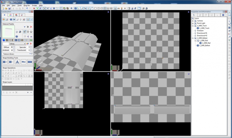Toggle the Y axis constraint
The image size is (232, 138).
pyautogui.click(x=37, y=8)
